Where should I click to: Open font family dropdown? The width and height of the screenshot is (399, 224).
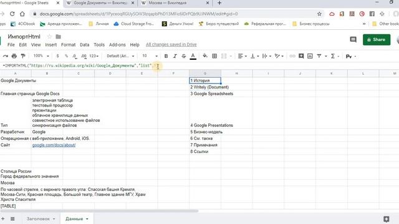coord(120,56)
